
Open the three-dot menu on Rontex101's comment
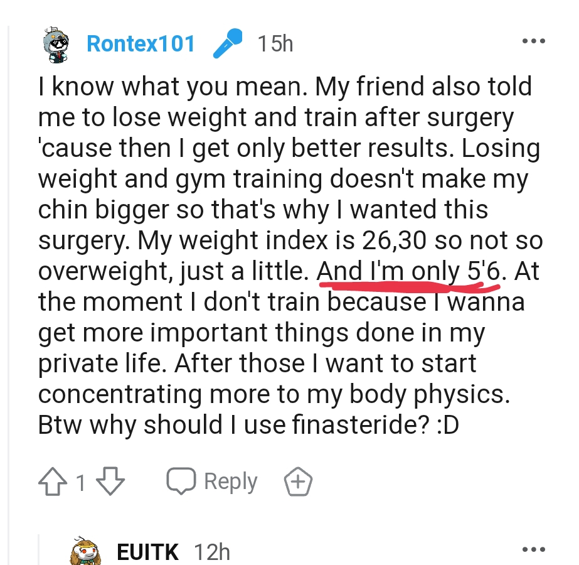pyautogui.click(x=534, y=41)
